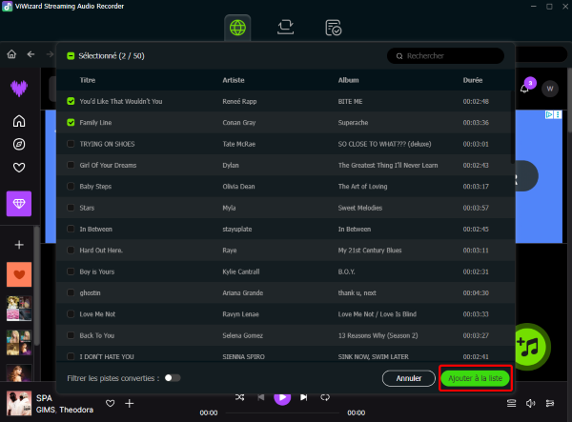This screenshot has width=572, height=422.
Task: Uncheck the 'You'd Like That Wouldn't You' track
Action: pyautogui.click(x=71, y=101)
